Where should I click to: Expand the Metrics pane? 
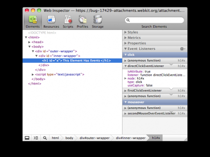coord(155,38)
